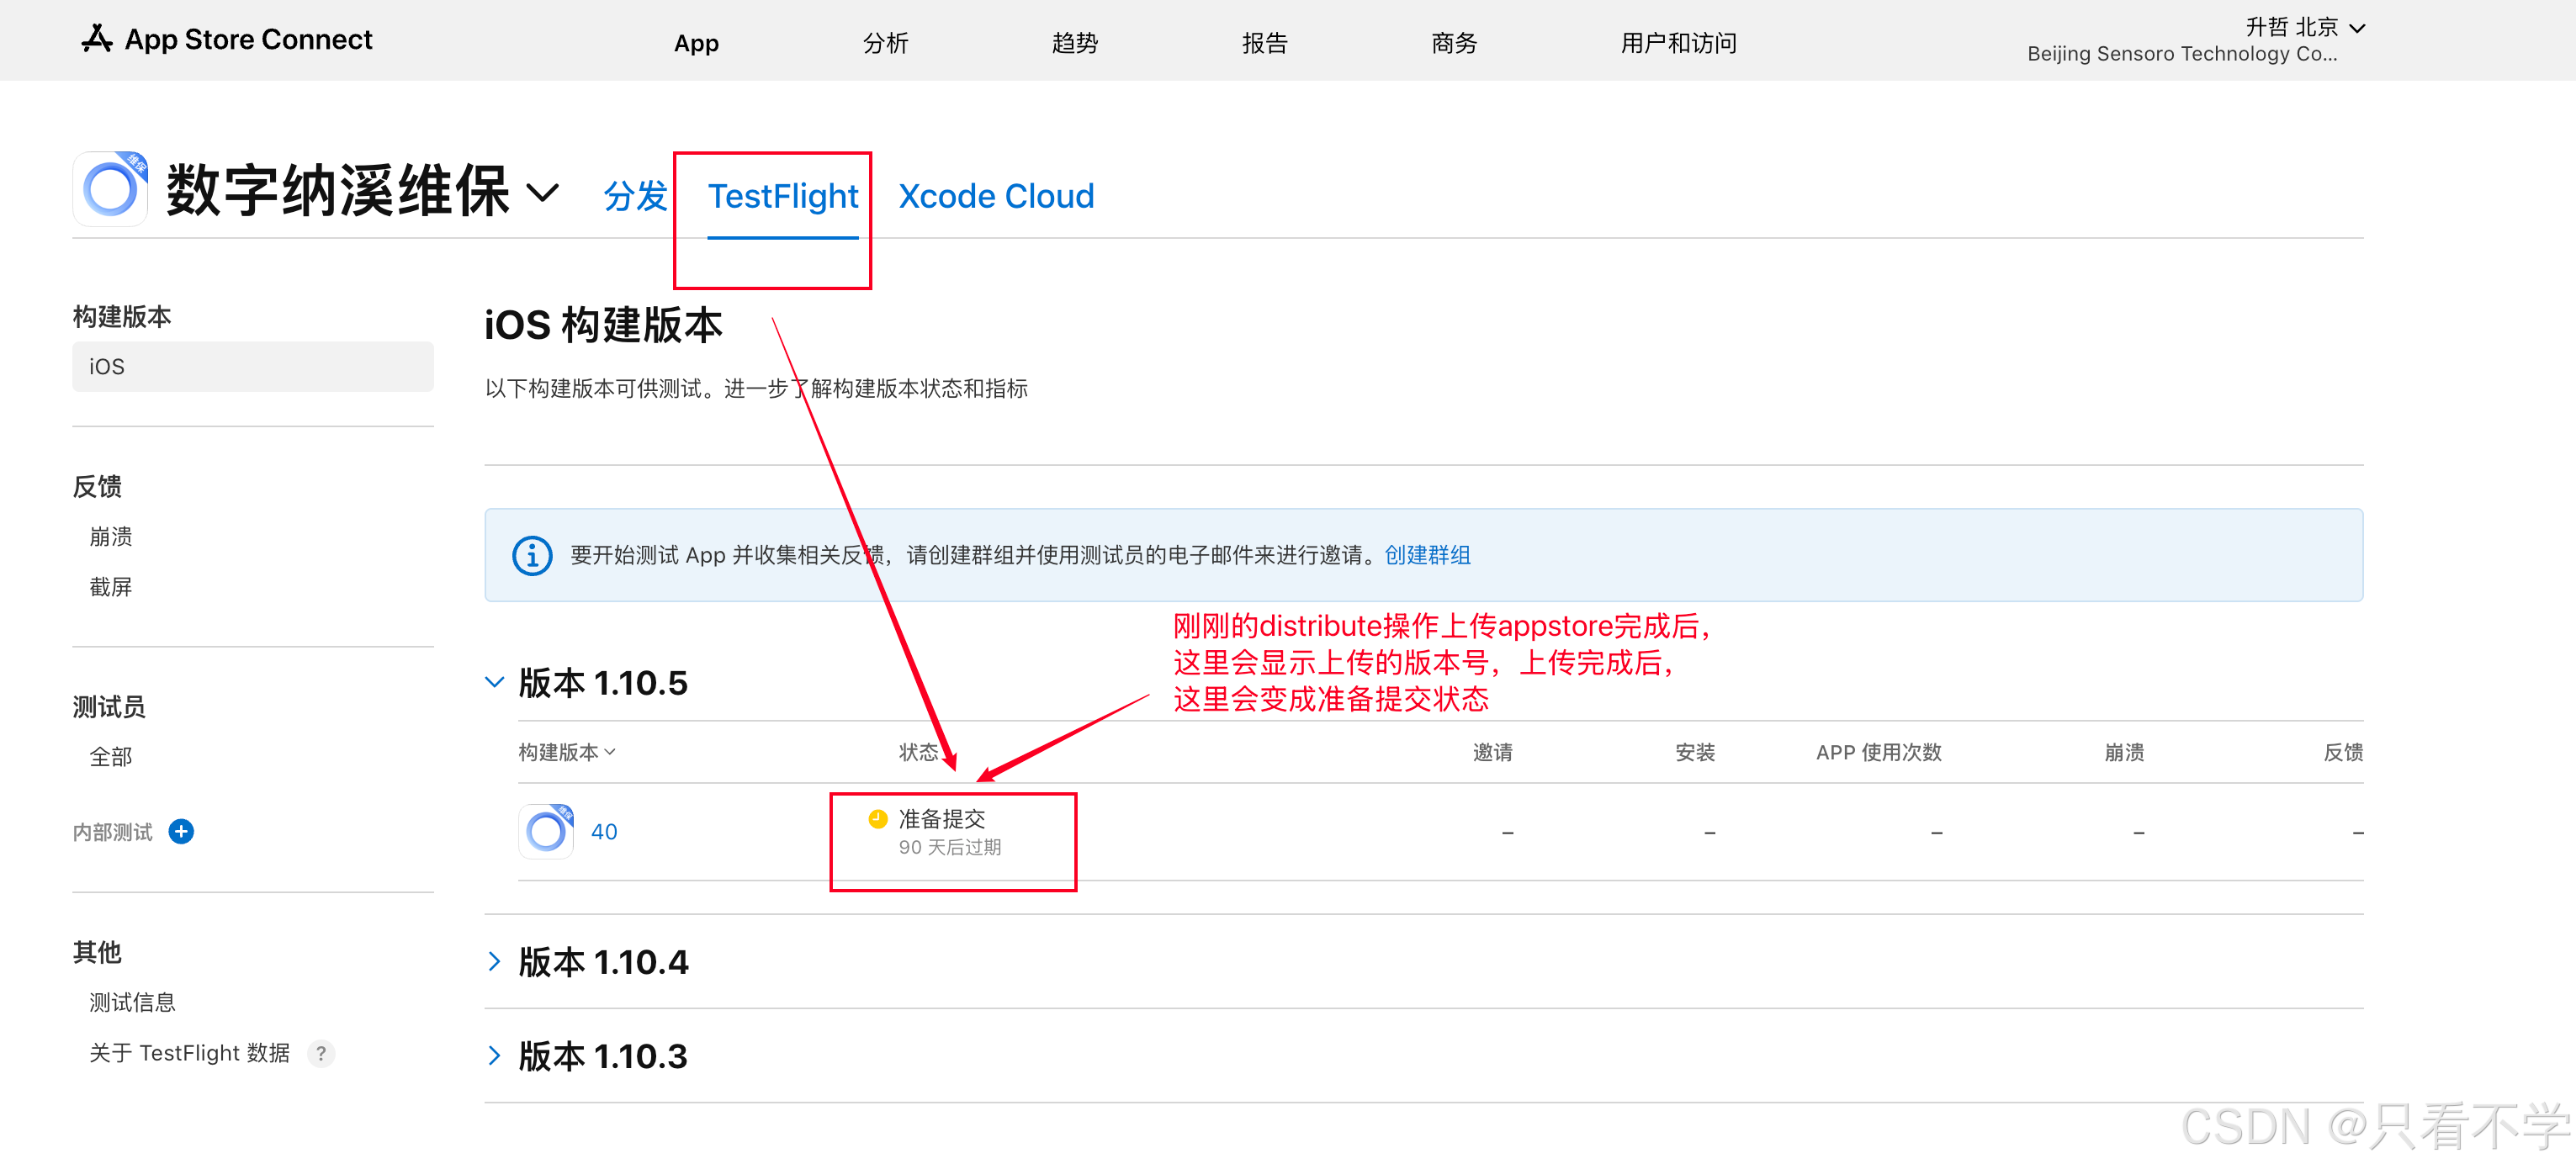Open 分析 in top navigation

click(x=885, y=43)
